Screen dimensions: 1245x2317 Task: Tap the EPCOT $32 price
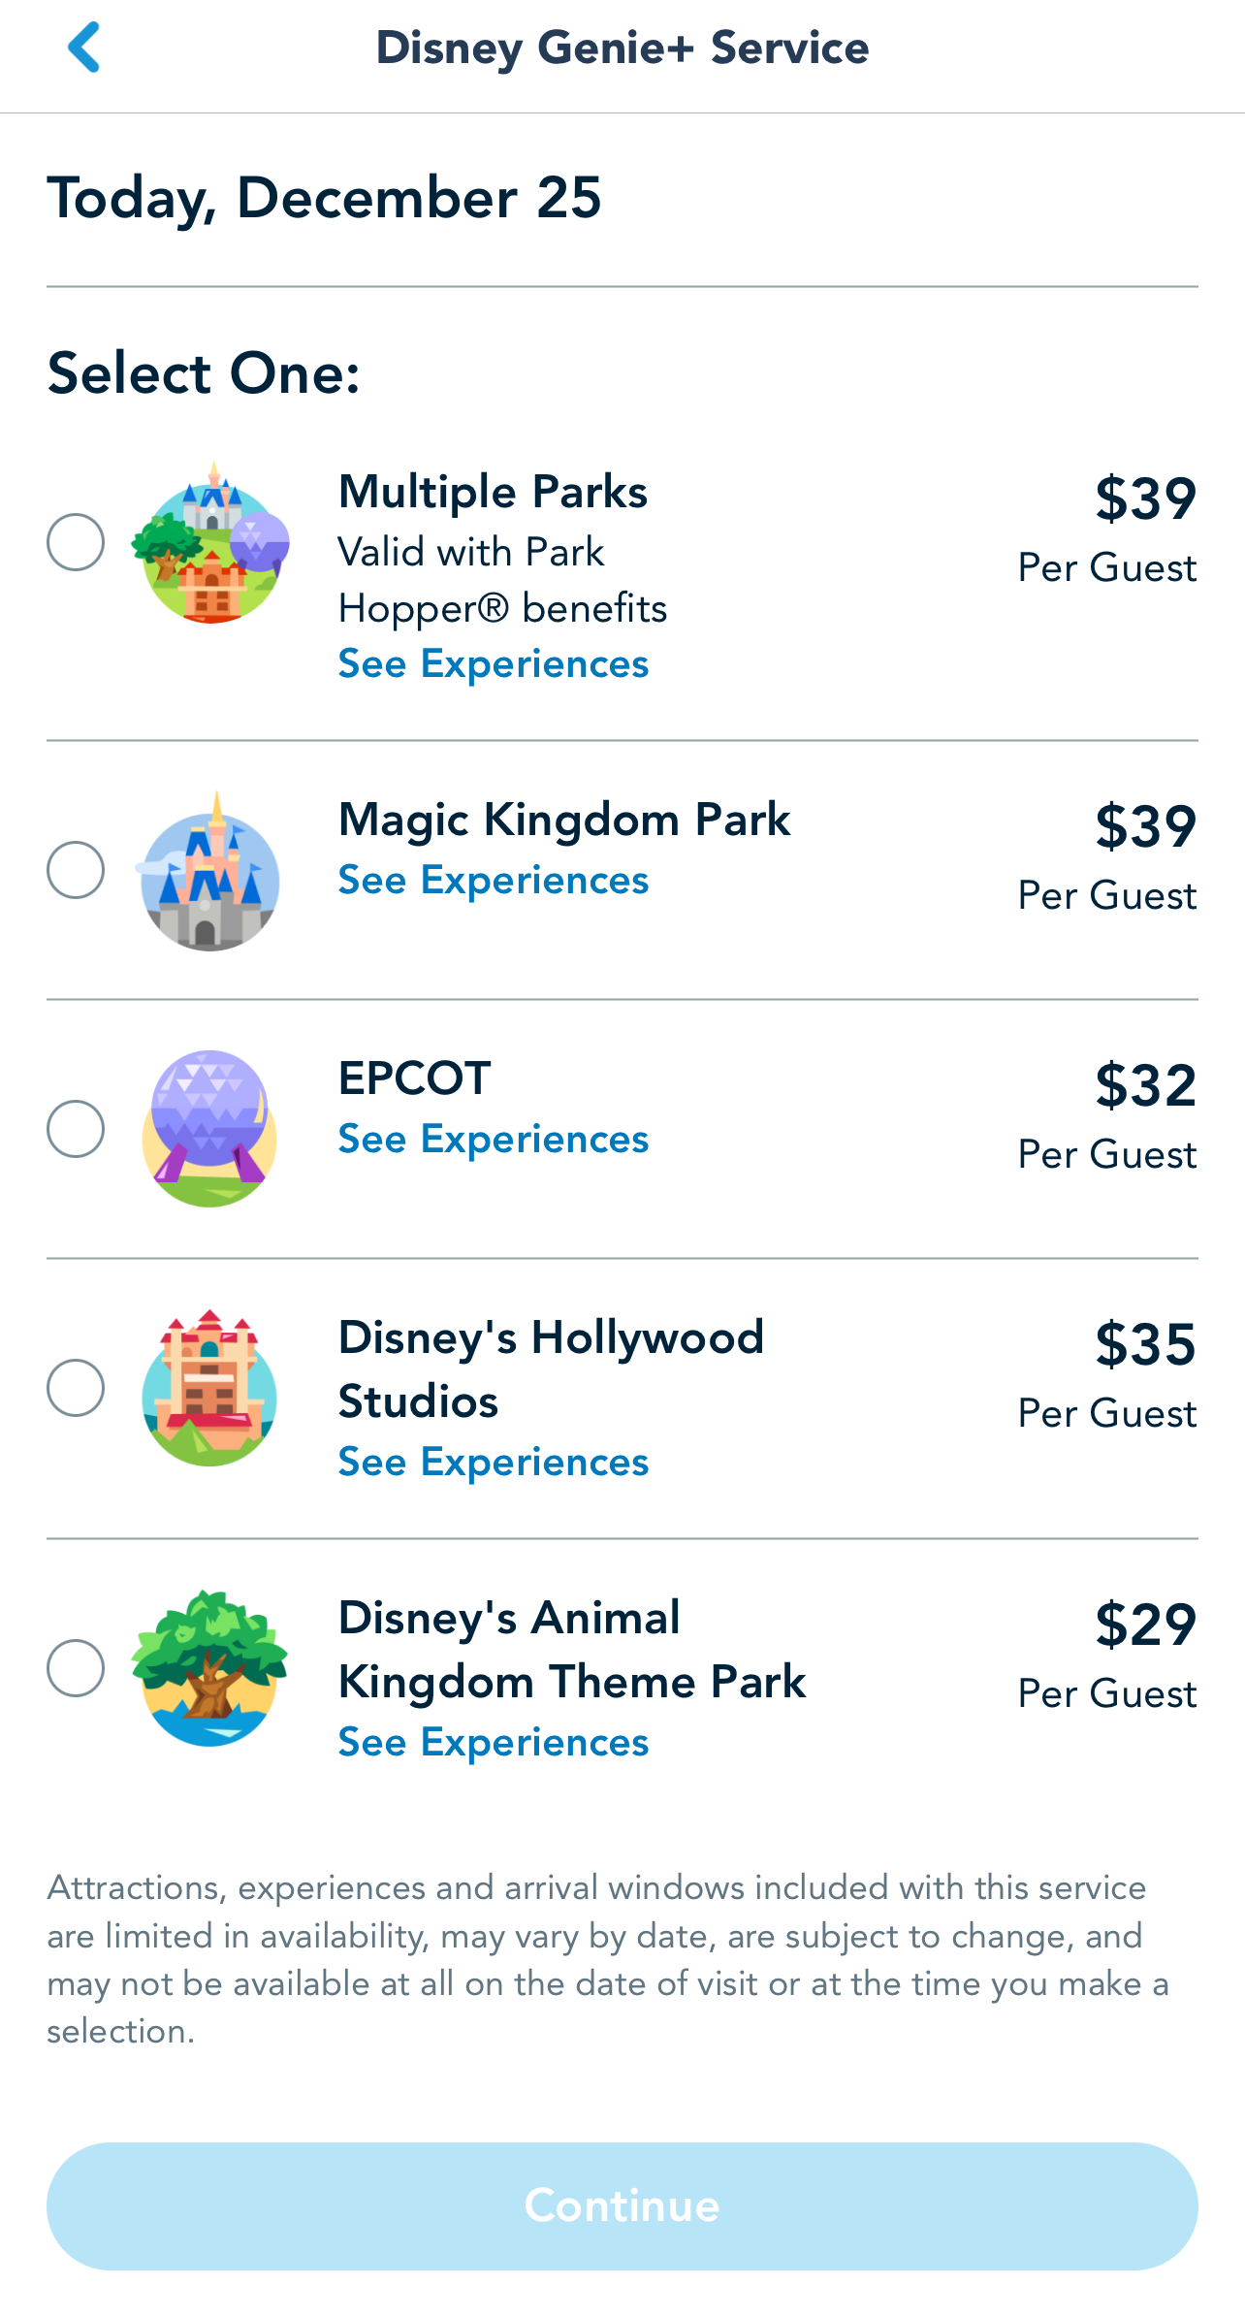tap(1145, 1085)
